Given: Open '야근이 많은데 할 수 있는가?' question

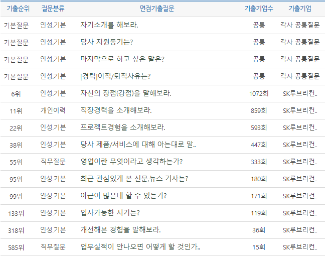Looking at the screenshot, I should 123,196.
